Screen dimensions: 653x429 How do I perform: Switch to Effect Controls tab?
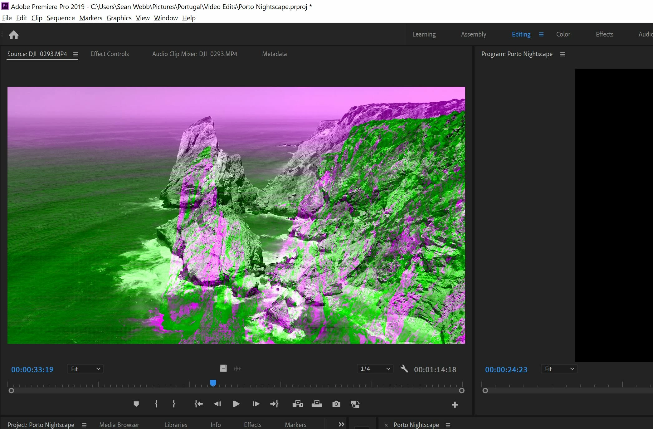point(110,54)
